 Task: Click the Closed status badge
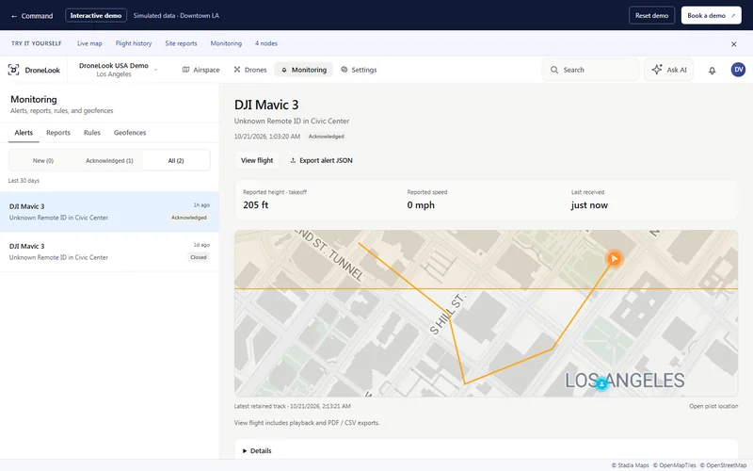pyautogui.click(x=199, y=257)
